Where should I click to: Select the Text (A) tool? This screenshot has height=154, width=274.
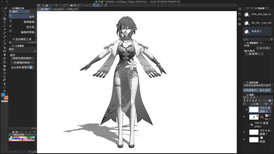(5, 84)
